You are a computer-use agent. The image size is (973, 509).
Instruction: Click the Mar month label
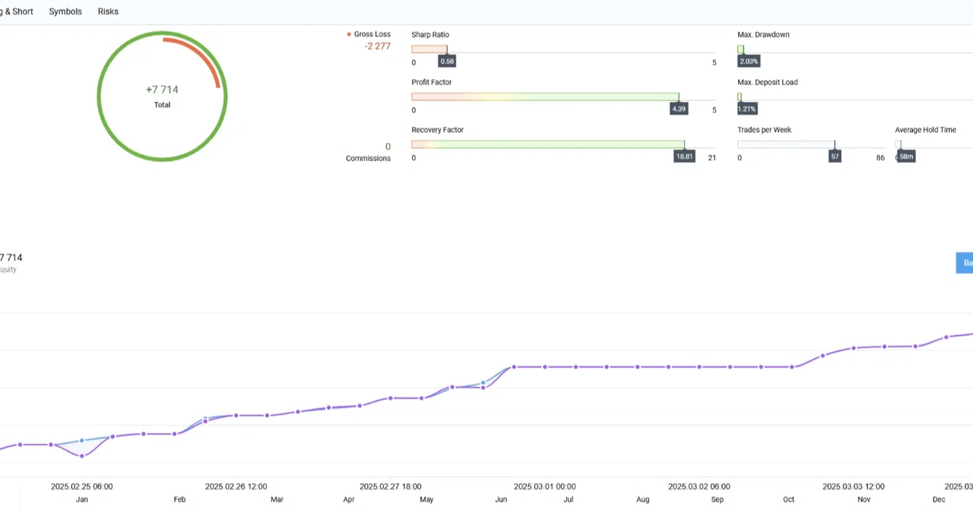pyautogui.click(x=277, y=499)
